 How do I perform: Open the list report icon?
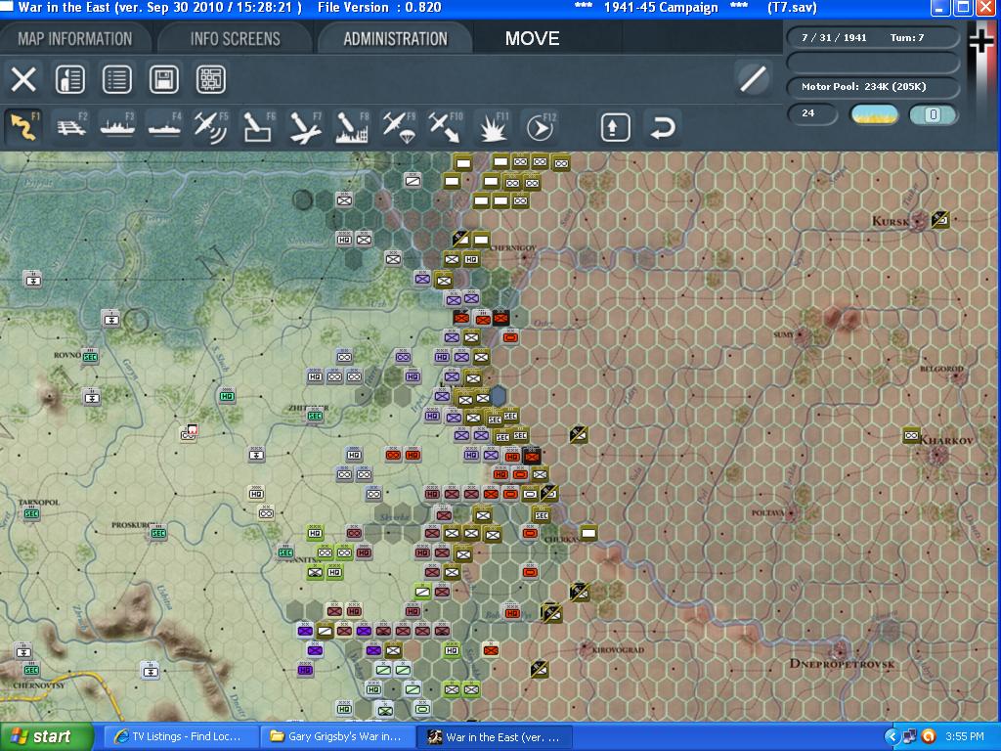tap(117, 80)
